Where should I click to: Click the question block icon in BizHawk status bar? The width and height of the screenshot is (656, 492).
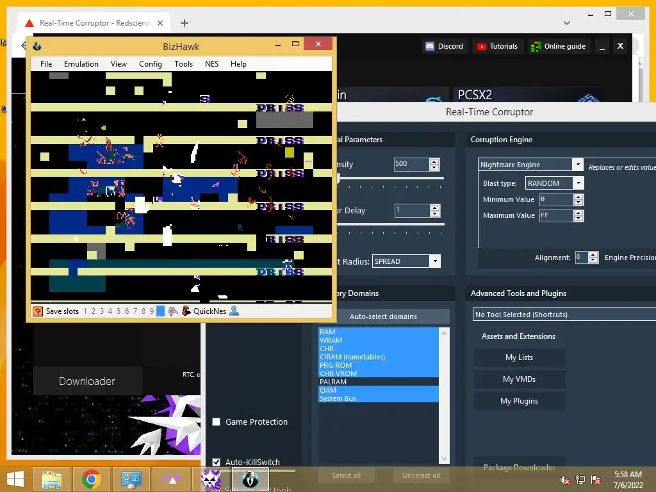coord(38,311)
